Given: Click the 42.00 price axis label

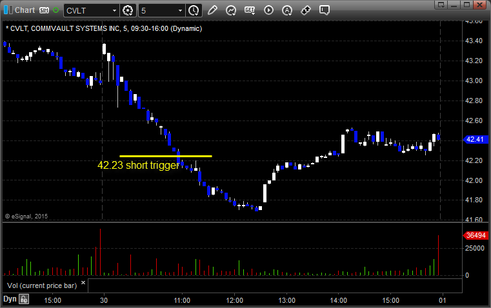Looking at the screenshot, I should [x=474, y=180].
